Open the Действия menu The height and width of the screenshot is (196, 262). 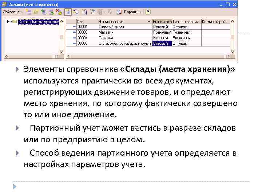point(12,12)
